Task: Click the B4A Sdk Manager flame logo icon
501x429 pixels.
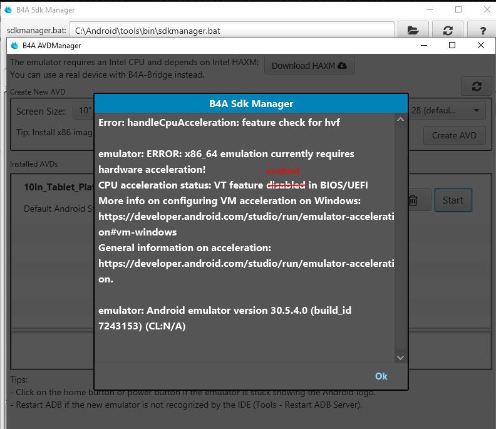Action: (x=8, y=9)
